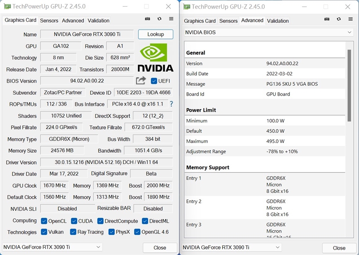Image resolution: width=359 pixels, height=255 pixels.
Task: Click the Bus Interface question mark icon
Action: click(x=171, y=104)
